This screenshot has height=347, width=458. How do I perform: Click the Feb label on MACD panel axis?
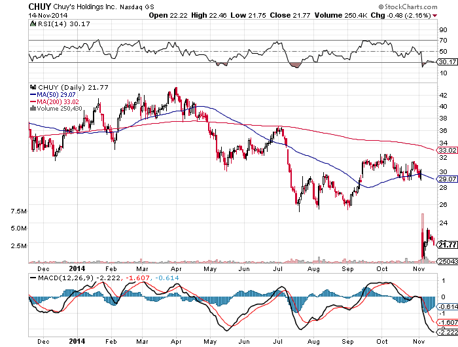pos(111,342)
